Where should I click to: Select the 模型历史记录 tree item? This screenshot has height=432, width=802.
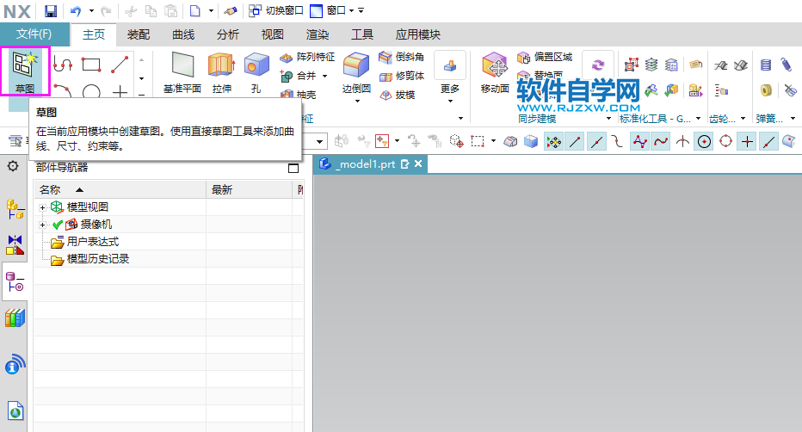tap(98, 259)
